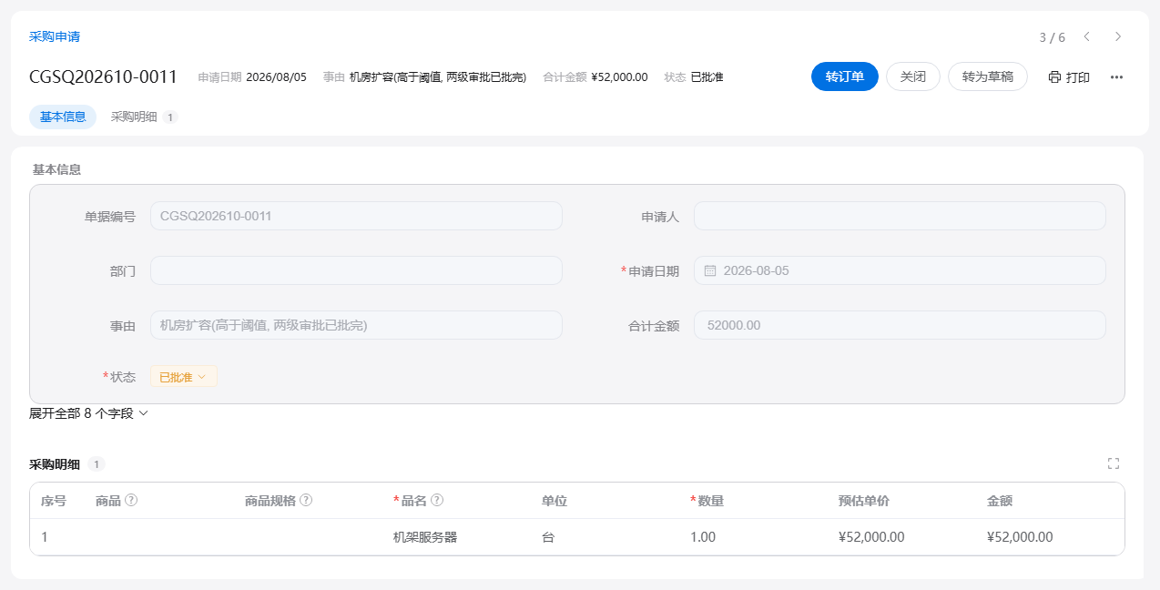Image resolution: width=1160 pixels, height=590 pixels.
Task: Click the 事由 input field
Action: [x=356, y=325]
